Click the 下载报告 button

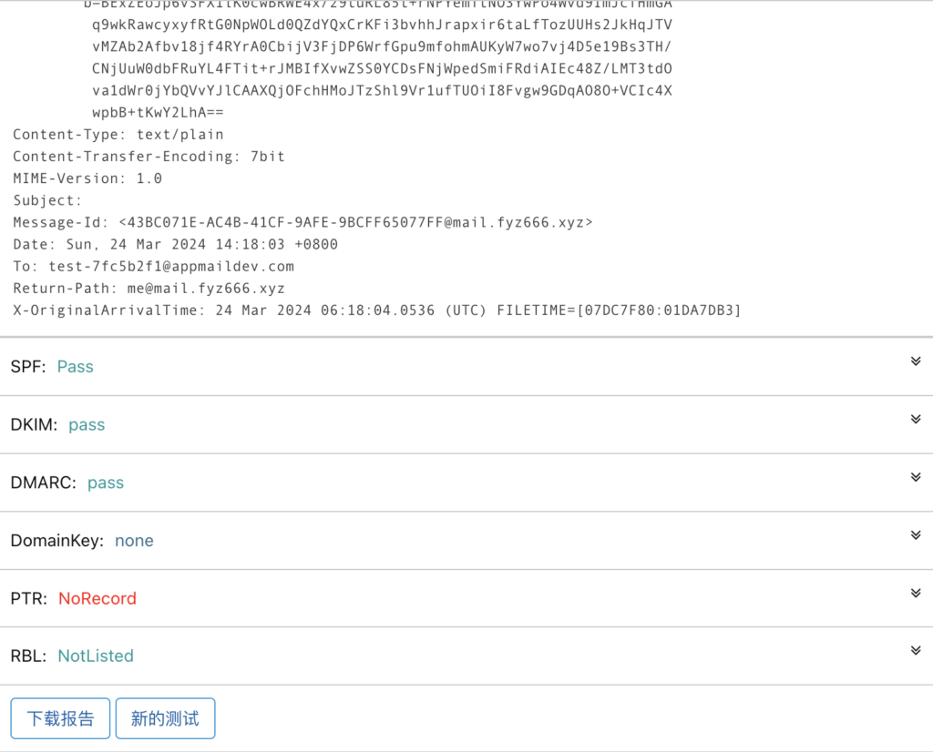point(60,718)
